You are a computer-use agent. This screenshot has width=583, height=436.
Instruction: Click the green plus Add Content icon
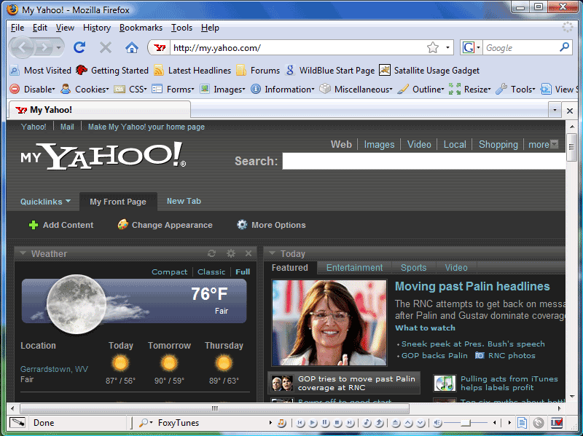pos(34,225)
